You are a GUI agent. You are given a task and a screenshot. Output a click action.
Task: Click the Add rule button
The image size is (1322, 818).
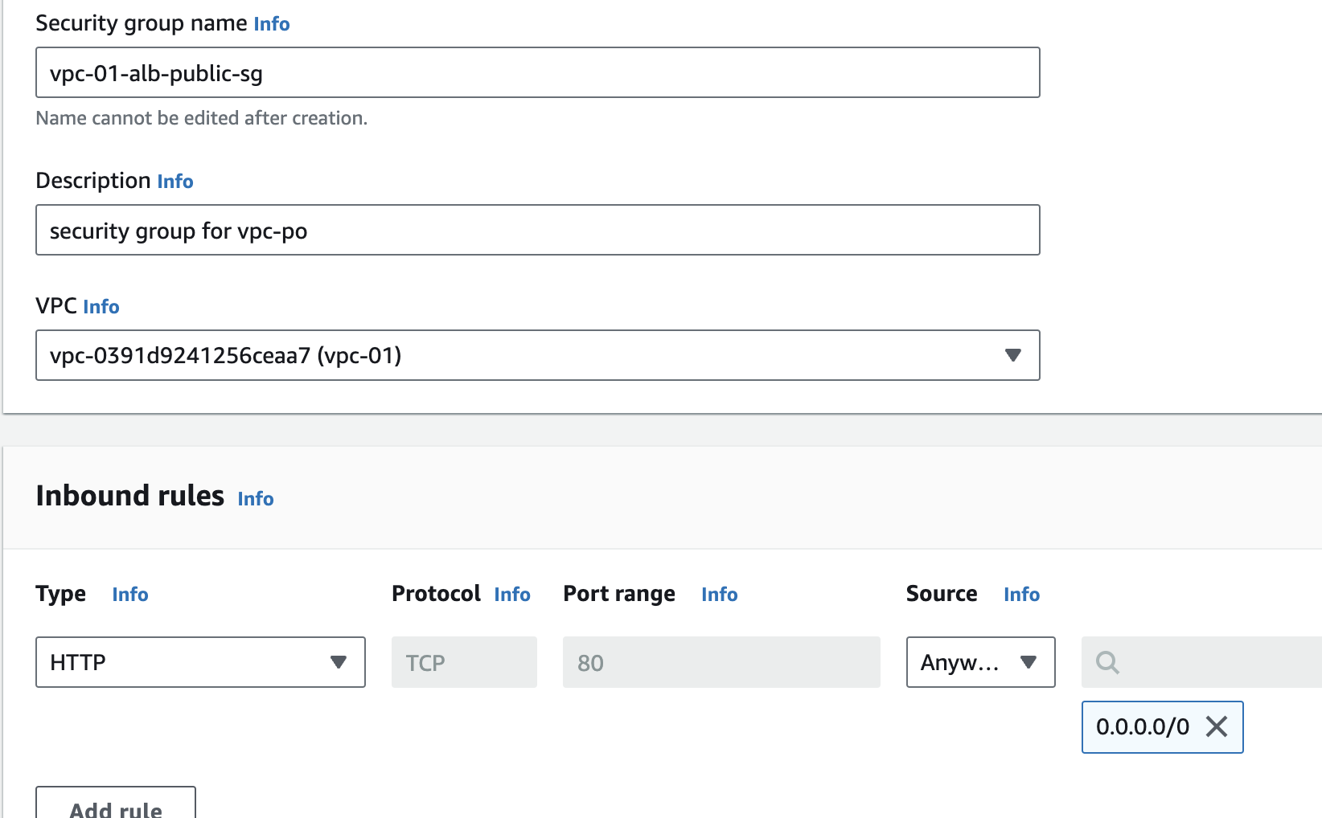(x=116, y=806)
